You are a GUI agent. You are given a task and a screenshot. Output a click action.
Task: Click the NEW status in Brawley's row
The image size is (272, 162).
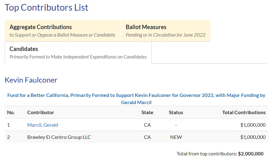pyautogui.click(x=176, y=137)
